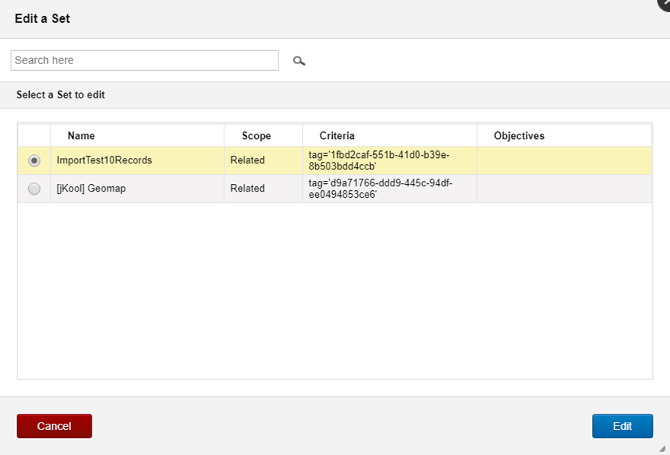Click the Criteria column header

390,136
